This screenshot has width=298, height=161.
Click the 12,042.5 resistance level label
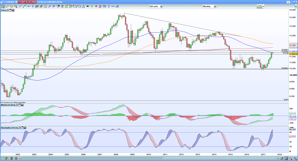[x=285, y=49]
